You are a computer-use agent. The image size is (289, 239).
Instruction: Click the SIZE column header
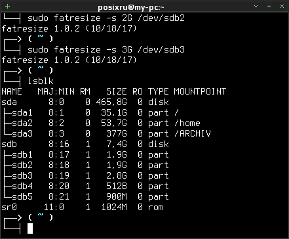(x=117, y=91)
